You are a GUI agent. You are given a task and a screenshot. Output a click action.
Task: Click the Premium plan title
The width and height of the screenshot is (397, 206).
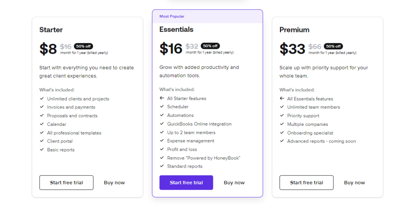tap(294, 29)
